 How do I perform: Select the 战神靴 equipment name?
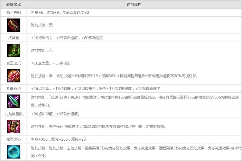pos(13,38)
